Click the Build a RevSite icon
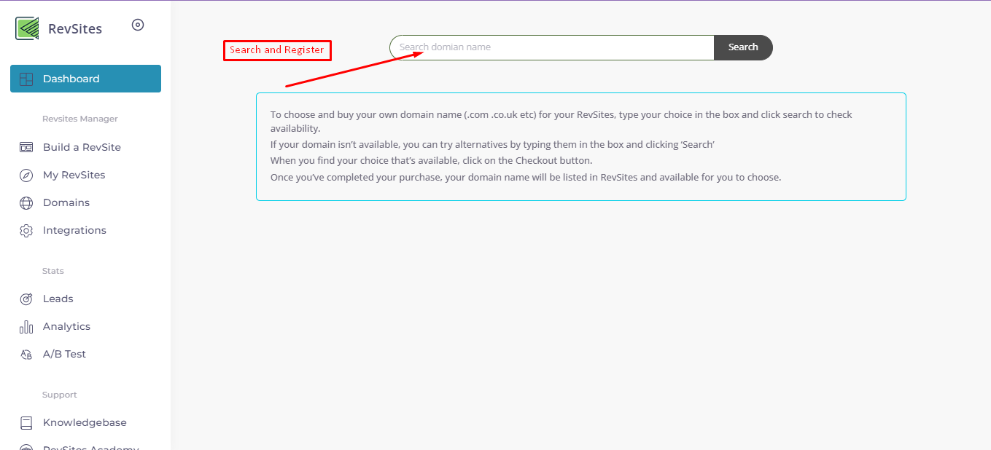The width and height of the screenshot is (991, 450). point(26,147)
